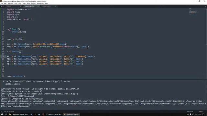This screenshot has width=207, height=116.
Task: Click the editor vertical scrollbar
Action: [206, 26]
